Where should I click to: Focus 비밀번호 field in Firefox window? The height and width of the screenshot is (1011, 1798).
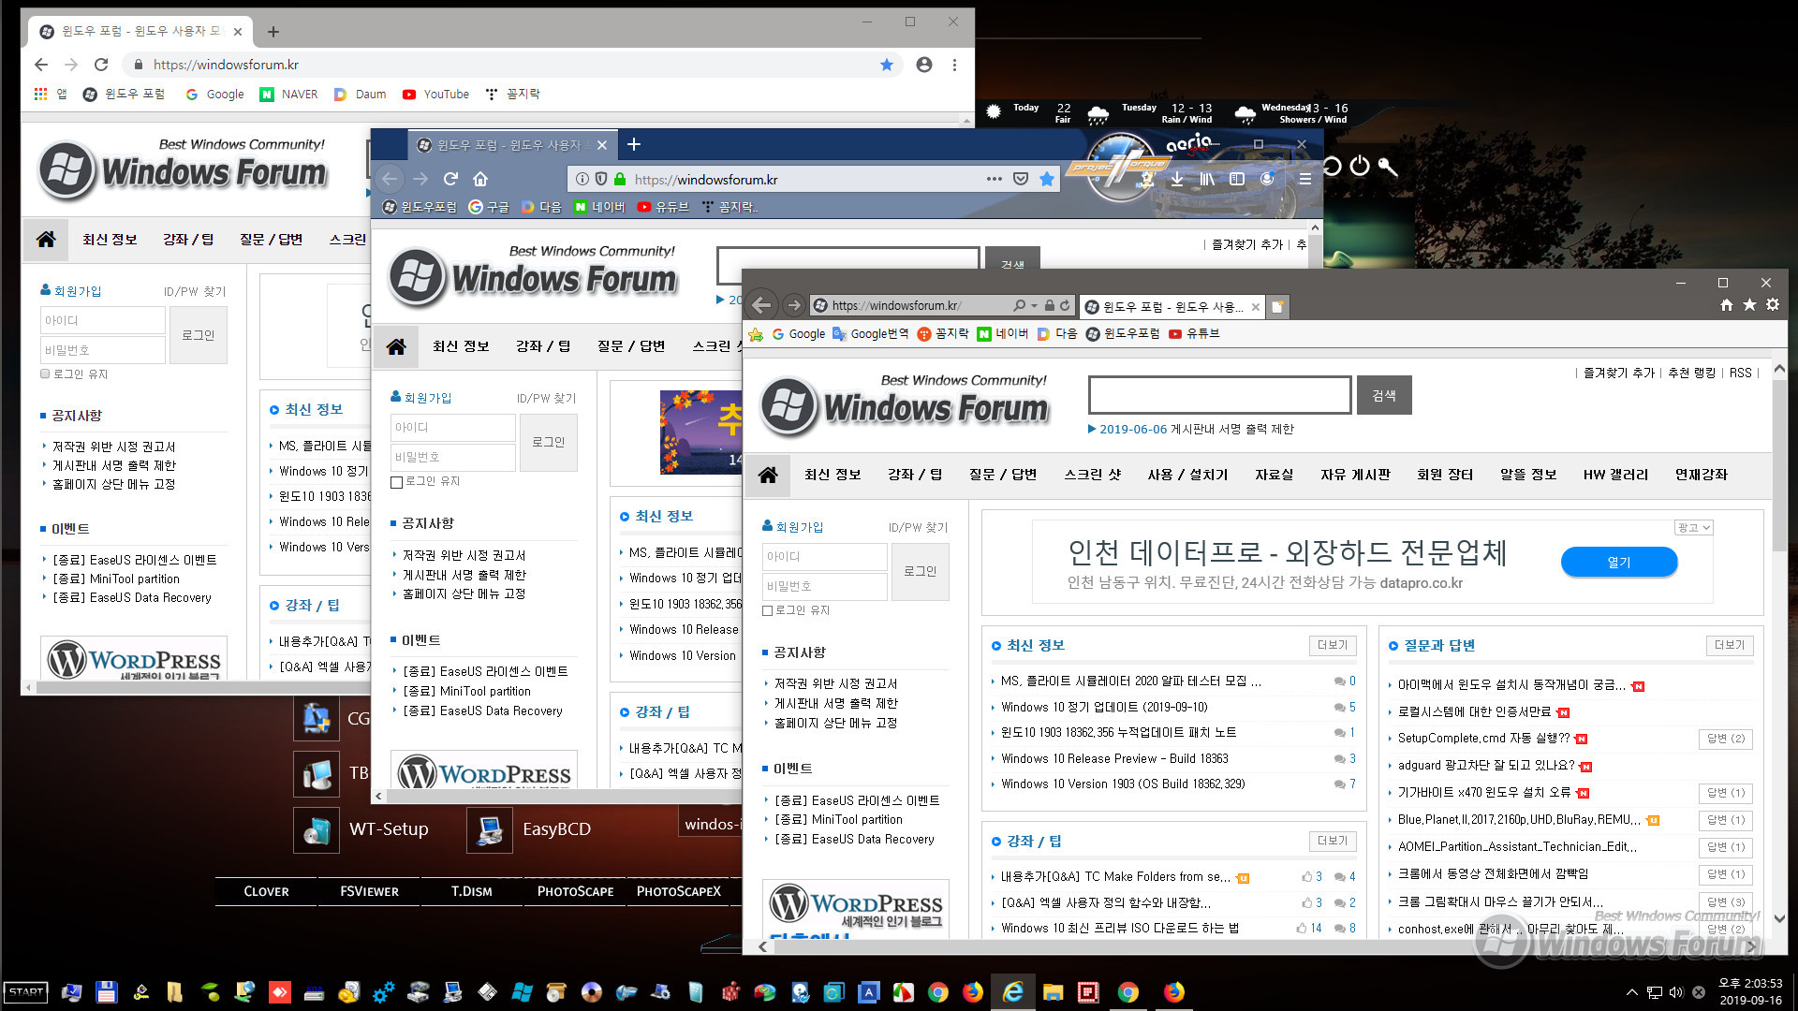(453, 457)
